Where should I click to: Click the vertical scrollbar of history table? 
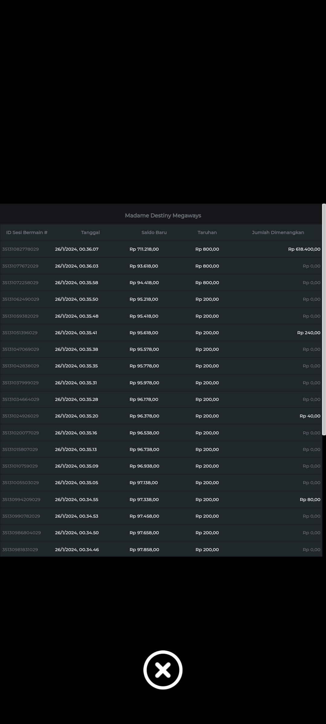(x=324, y=320)
